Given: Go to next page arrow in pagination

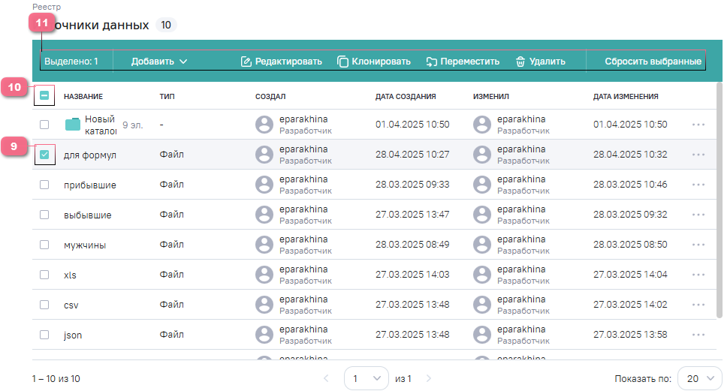Looking at the screenshot, I should (430, 379).
